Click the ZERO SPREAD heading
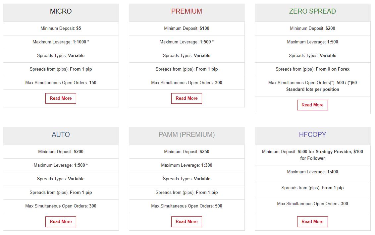Image resolution: width=375 pixels, height=235 pixels. [312, 11]
